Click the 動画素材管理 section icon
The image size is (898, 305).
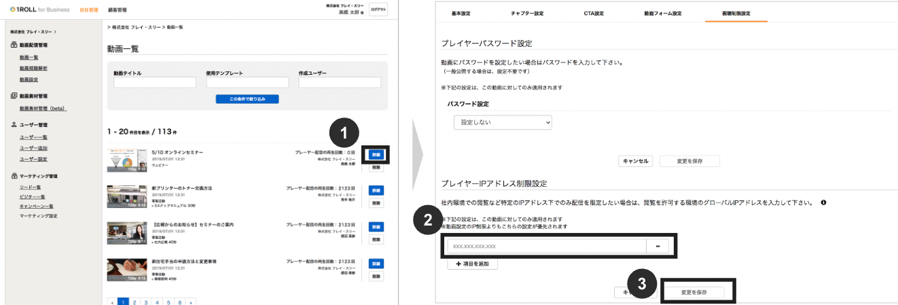[14, 96]
